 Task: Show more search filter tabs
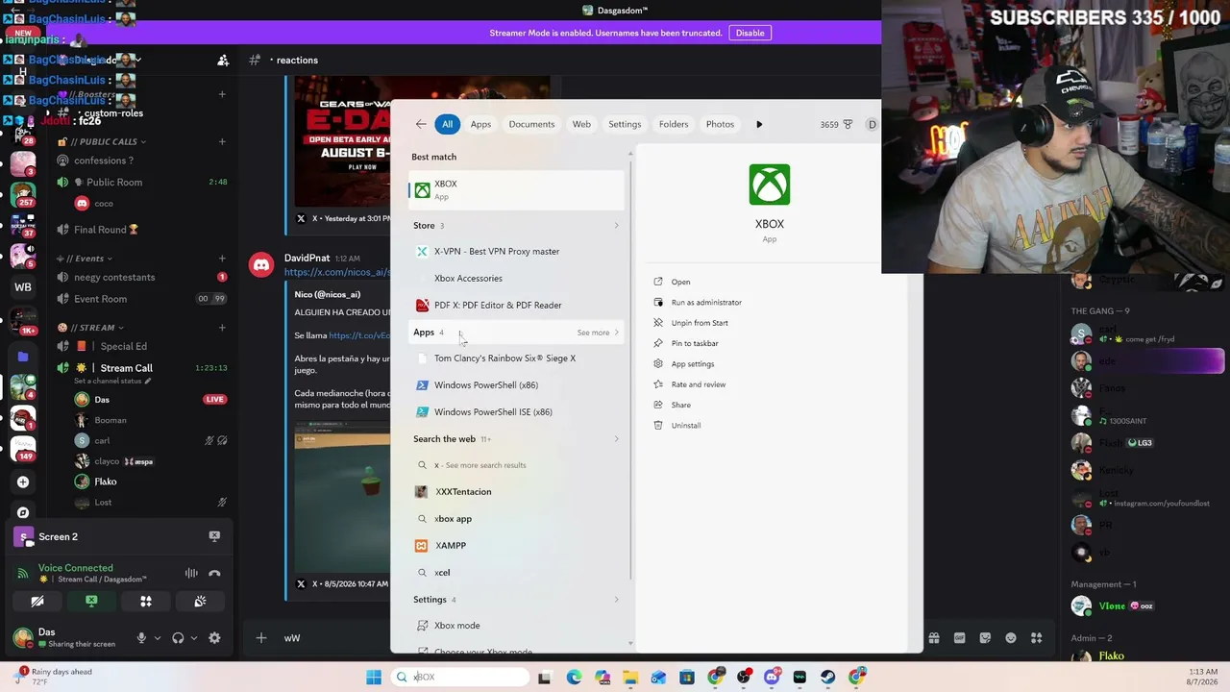pyautogui.click(x=759, y=124)
